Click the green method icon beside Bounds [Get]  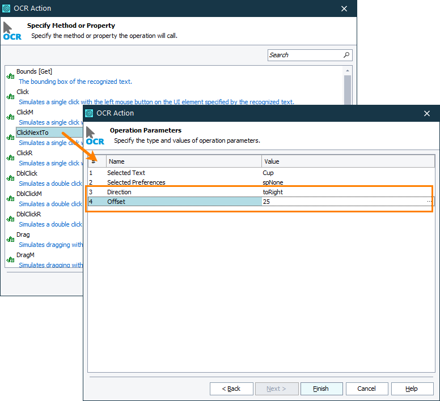[x=10, y=76]
